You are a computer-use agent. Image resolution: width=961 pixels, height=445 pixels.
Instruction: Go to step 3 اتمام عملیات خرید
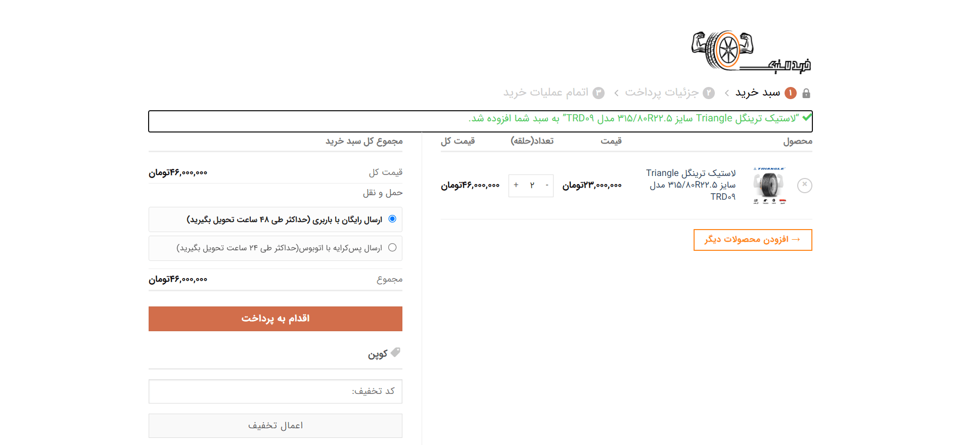coord(546,93)
